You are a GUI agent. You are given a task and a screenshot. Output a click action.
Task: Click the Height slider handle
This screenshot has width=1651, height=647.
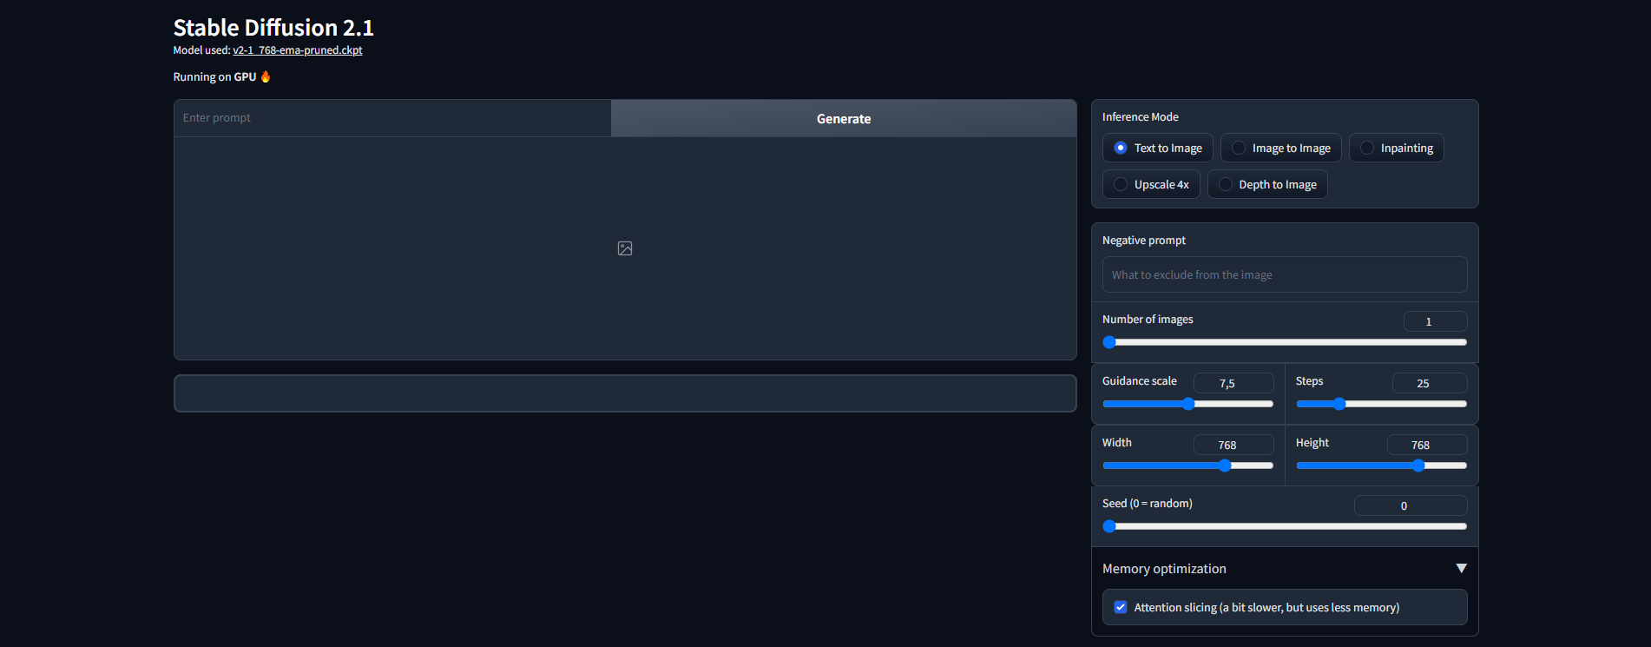1418,465
